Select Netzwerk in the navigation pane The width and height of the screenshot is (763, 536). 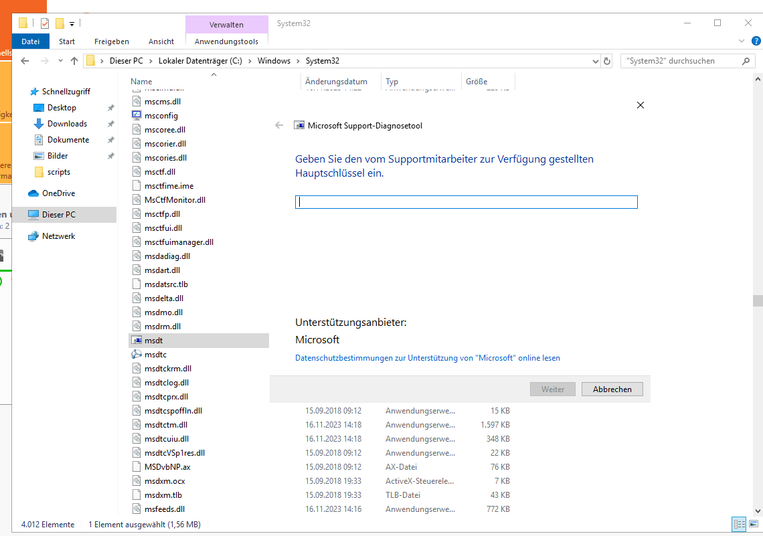click(58, 236)
